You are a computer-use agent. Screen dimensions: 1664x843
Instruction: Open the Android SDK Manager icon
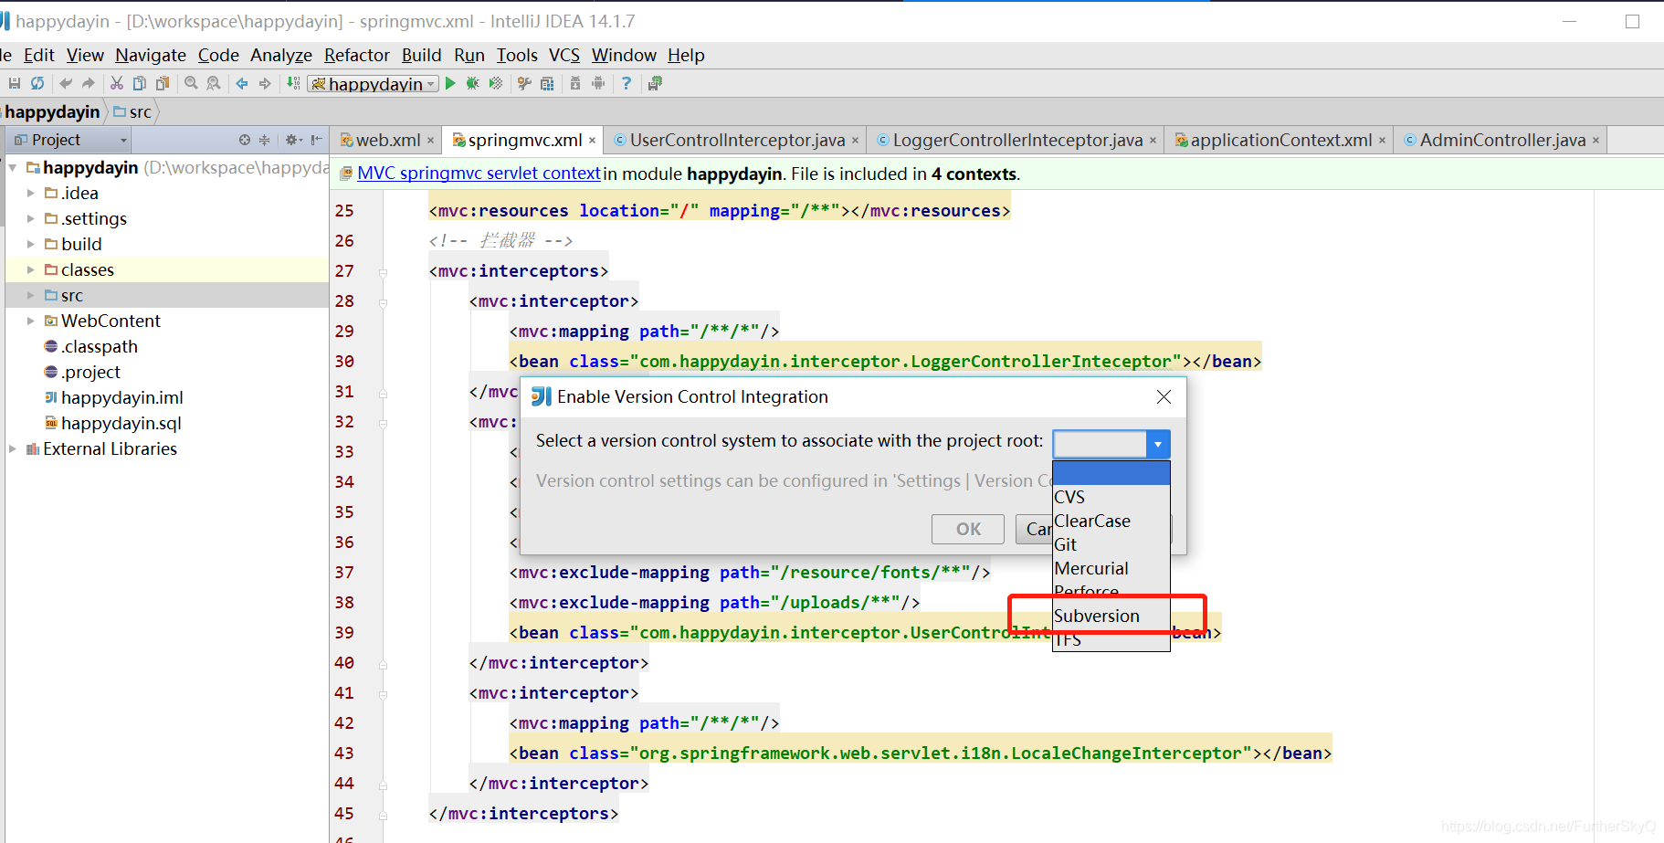575,83
